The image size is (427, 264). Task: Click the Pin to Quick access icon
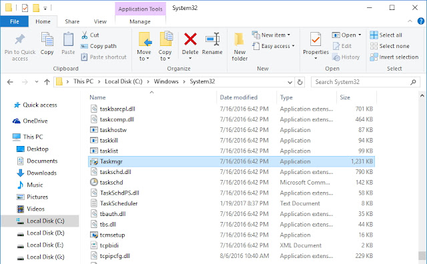(19, 39)
